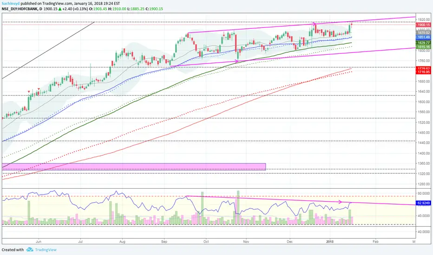Click the 1520.00 price axis tick
The height and width of the screenshot is (255, 433).
pos(424,122)
